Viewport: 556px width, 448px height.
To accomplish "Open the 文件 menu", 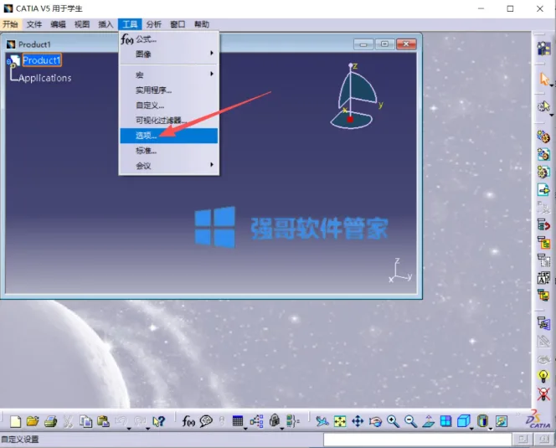I will (x=34, y=24).
